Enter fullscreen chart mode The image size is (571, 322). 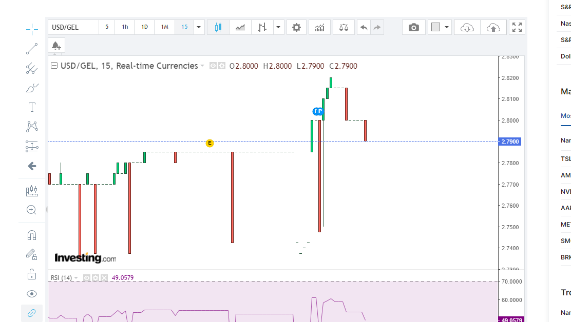click(x=517, y=27)
